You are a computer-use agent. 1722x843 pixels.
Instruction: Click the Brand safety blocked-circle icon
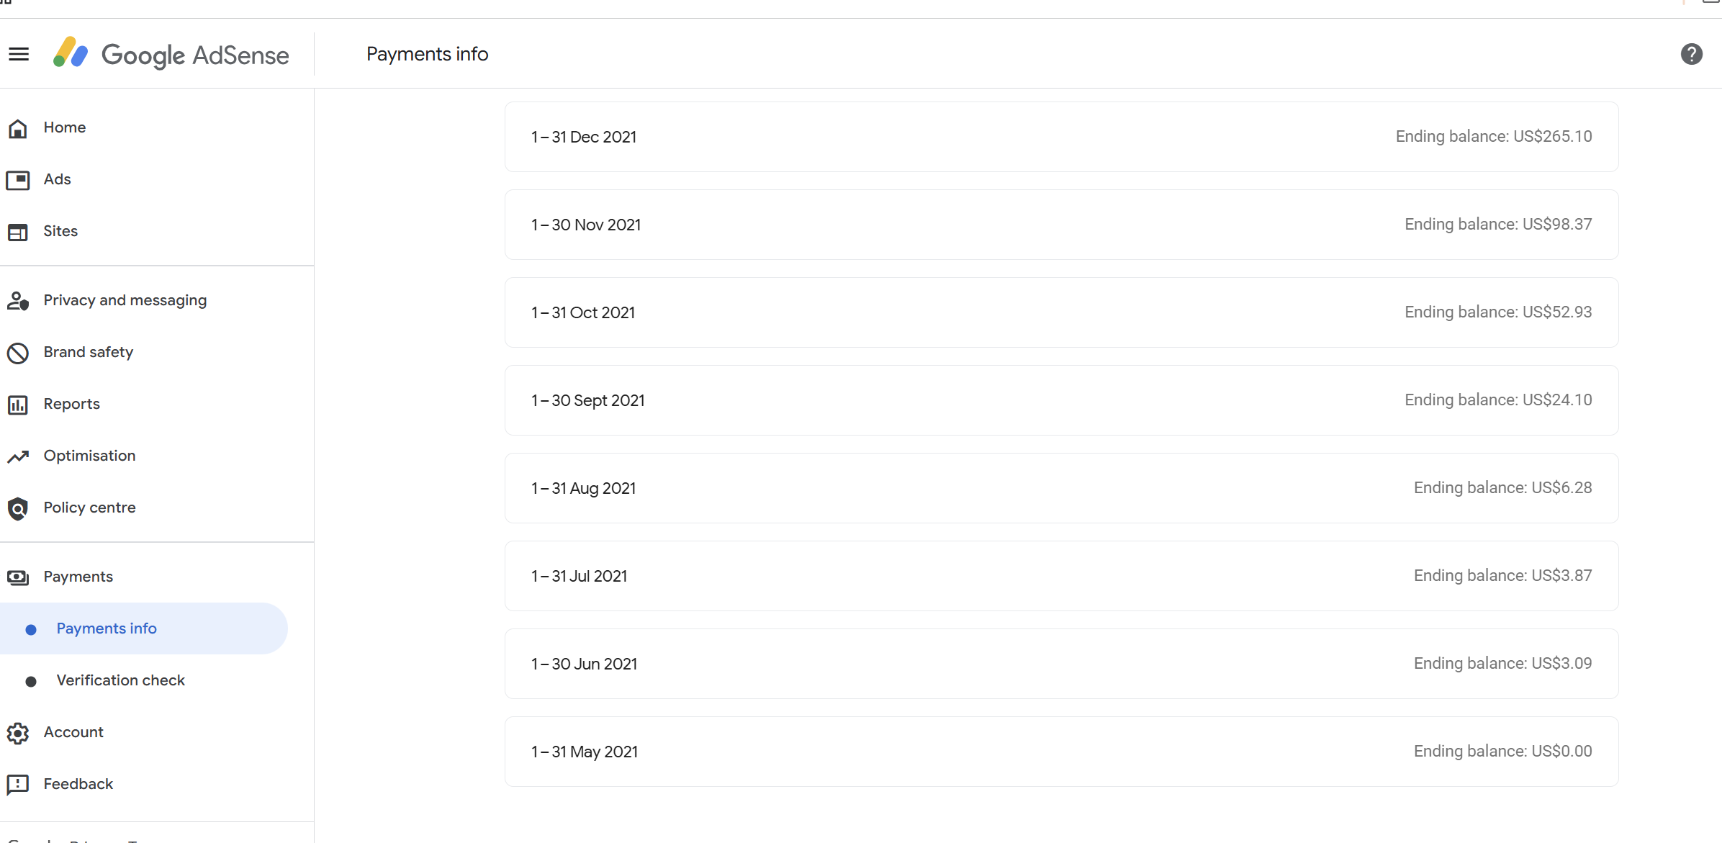[x=18, y=353]
